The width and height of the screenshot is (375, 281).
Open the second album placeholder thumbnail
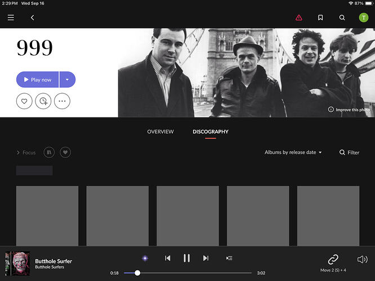pyautogui.click(x=118, y=216)
